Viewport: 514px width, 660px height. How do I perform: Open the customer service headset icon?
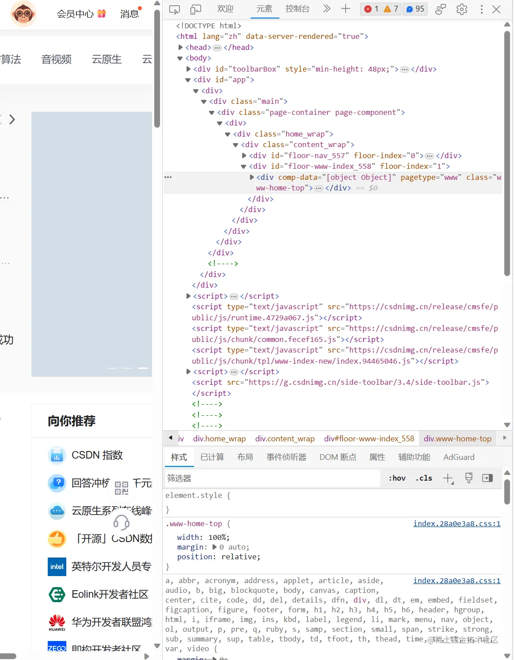122,523
